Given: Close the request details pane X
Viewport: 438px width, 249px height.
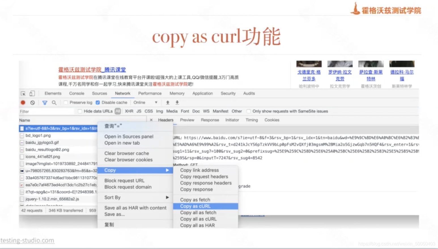Looking at the screenshot, I should pos(151,120).
